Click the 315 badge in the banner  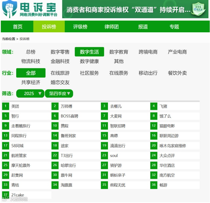point(198,9)
